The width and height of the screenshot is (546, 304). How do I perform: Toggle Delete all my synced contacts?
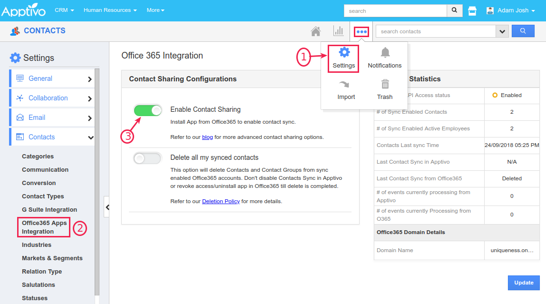147,158
